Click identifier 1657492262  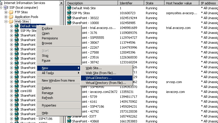point(129,116)
